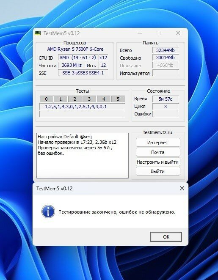Click the x12 thread count field
The width and height of the screenshot is (218, 280).
tap(103, 58)
